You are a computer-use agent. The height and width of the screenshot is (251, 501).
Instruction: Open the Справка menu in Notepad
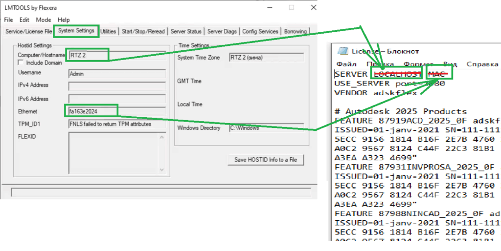[482, 64]
